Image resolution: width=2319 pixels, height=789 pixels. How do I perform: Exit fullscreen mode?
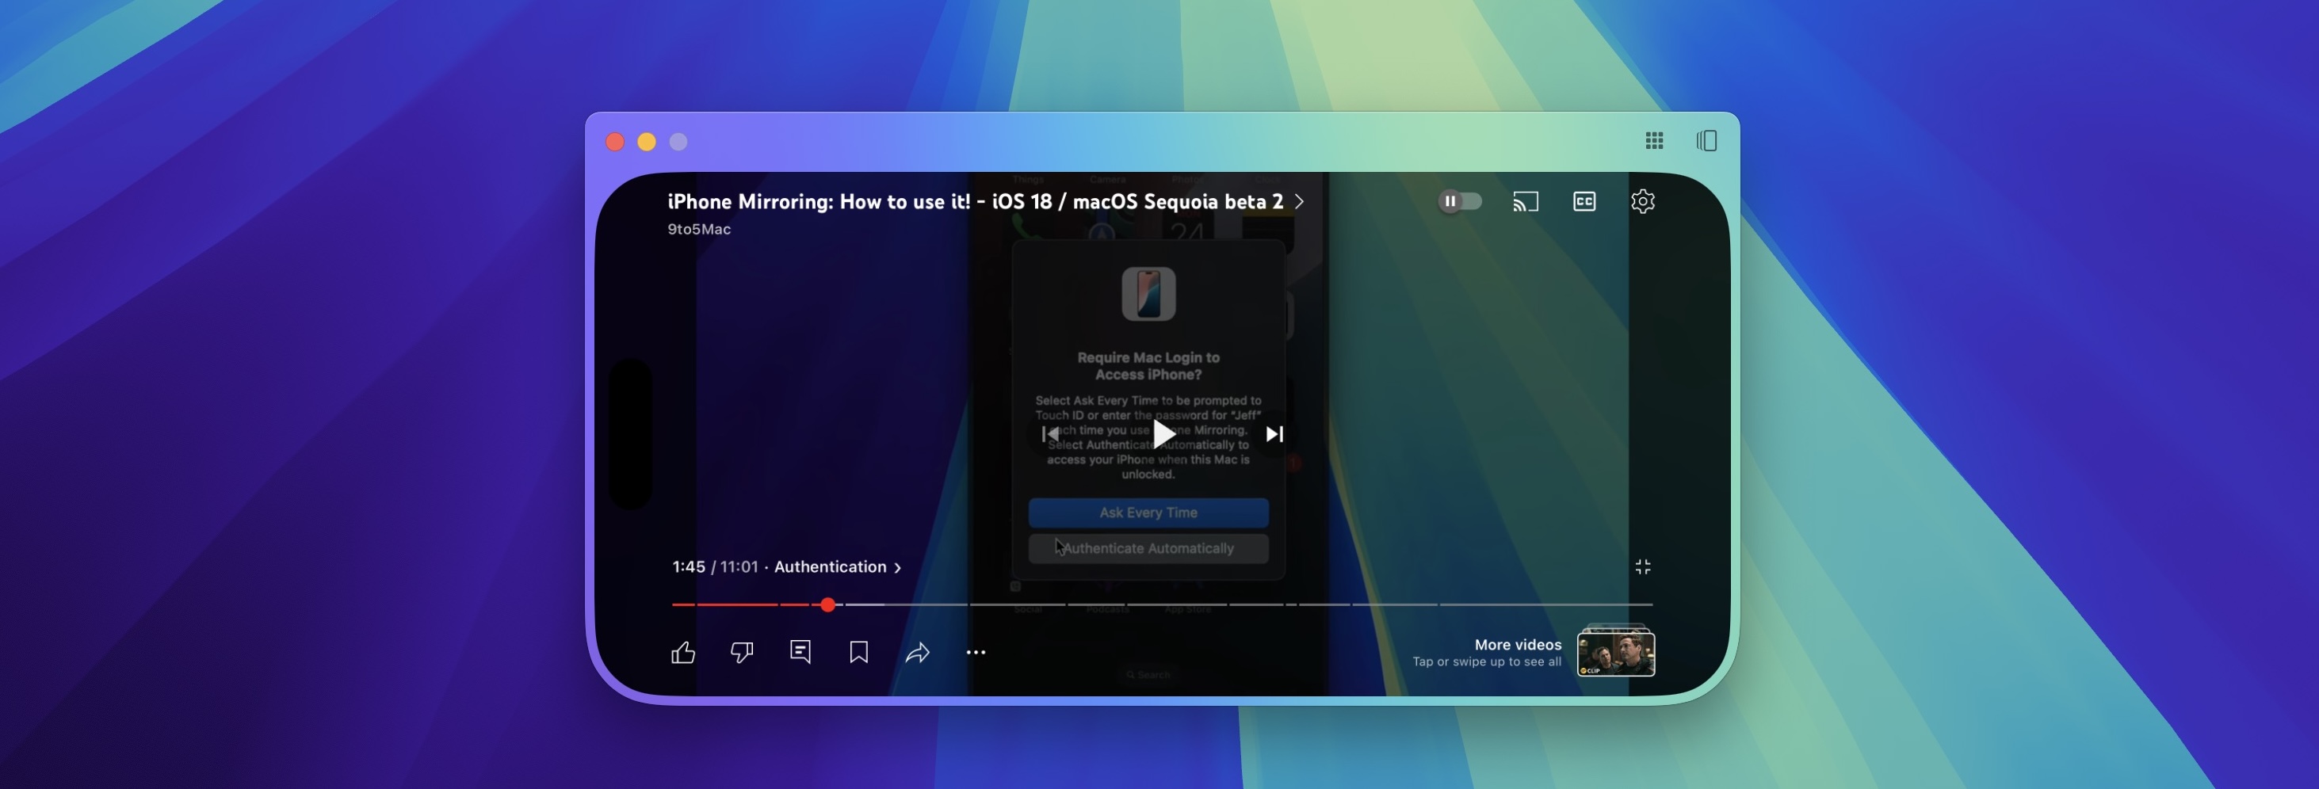tap(1643, 566)
